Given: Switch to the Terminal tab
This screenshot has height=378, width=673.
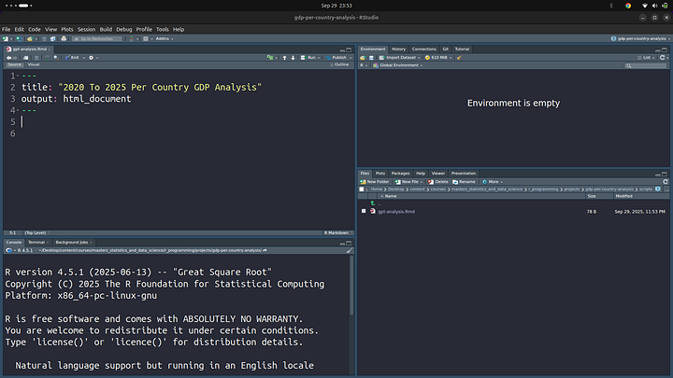Looking at the screenshot, I should click(36, 243).
